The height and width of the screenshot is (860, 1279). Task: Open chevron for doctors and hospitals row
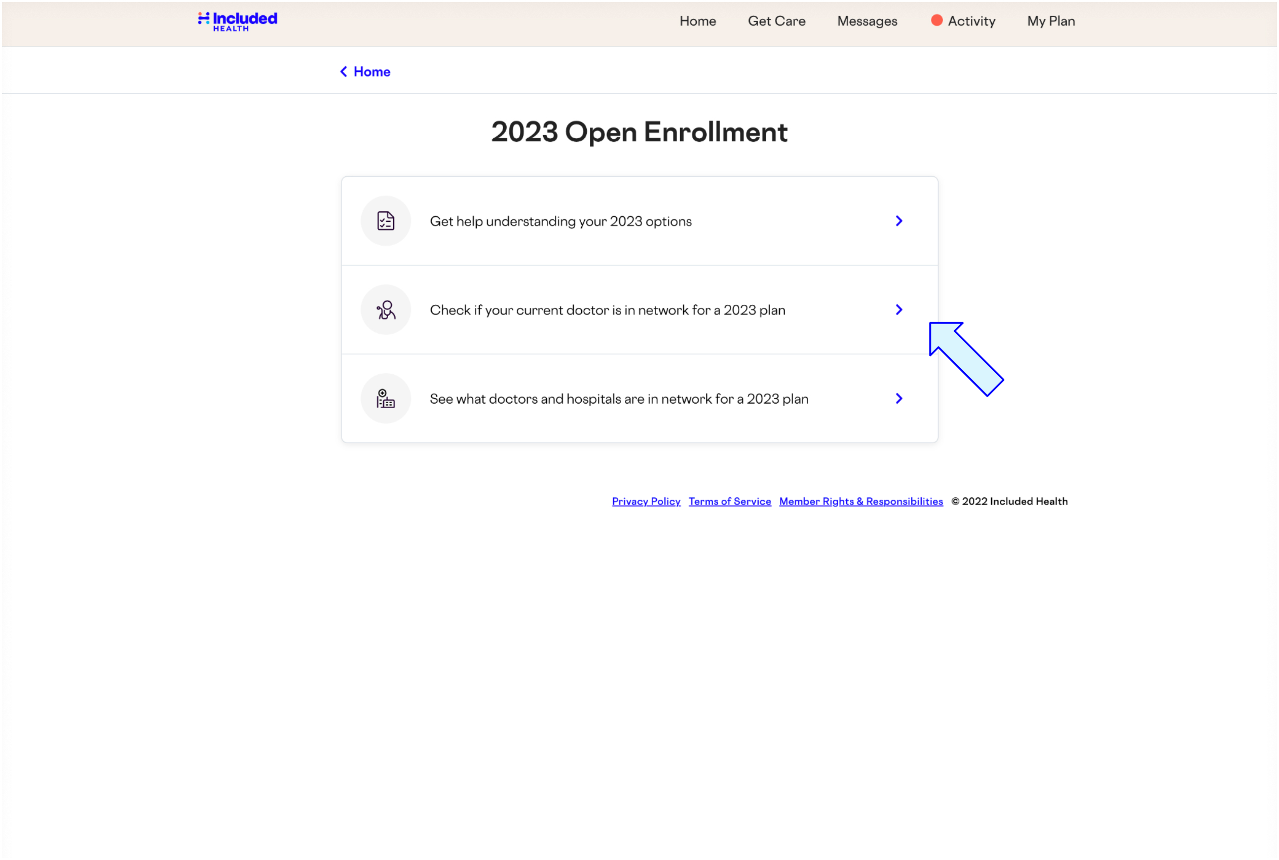click(899, 399)
